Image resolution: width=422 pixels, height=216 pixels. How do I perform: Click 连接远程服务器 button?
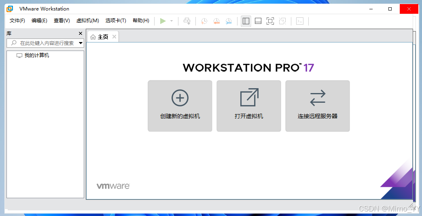click(318, 106)
